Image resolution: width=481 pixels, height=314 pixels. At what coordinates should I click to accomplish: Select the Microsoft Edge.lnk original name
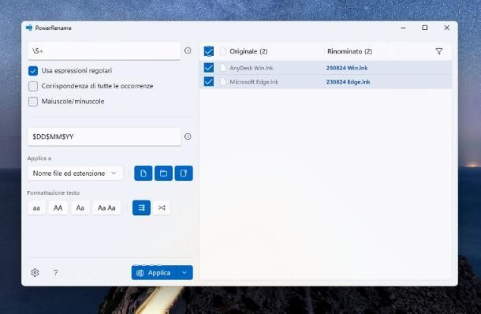[x=254, y=81]
